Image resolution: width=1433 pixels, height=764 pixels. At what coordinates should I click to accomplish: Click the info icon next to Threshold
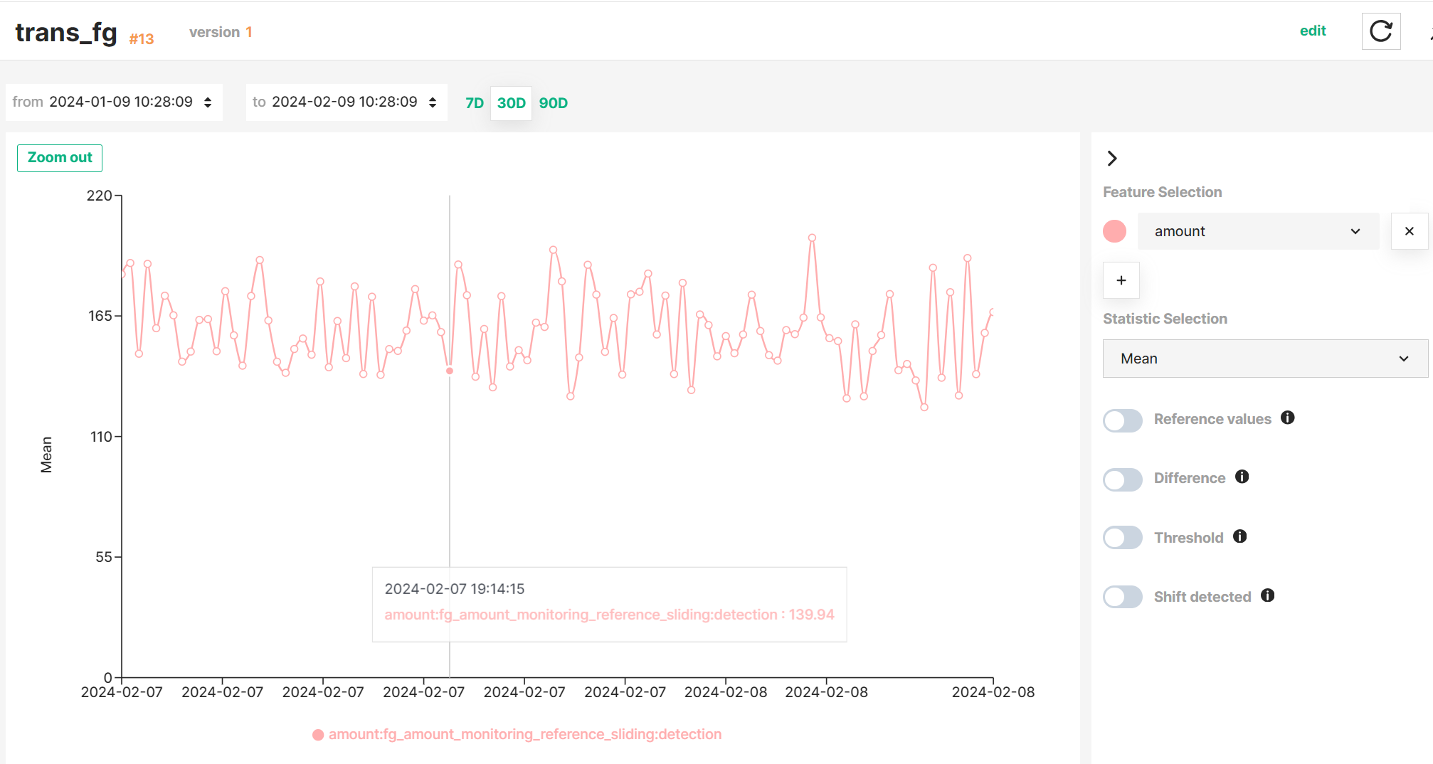tap(1239, 536)
